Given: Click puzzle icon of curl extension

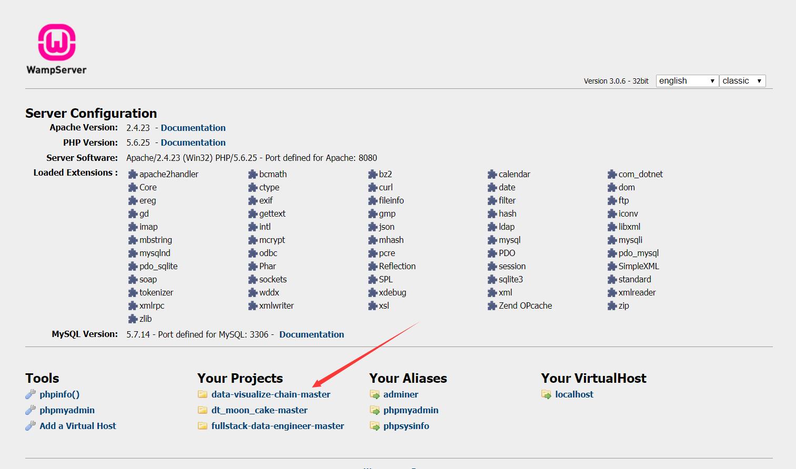Looking at the screenshot, I should click(x=372, y=187).
